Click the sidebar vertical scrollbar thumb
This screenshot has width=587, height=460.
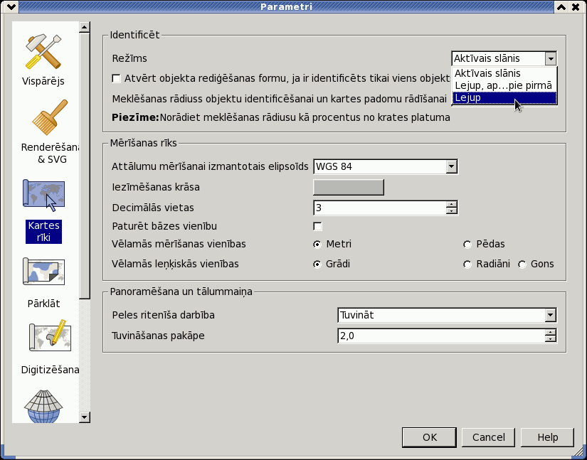[85, 166]
